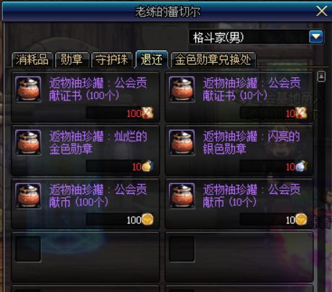This screenshot has height=292, width=332.
Task: Click the certificate scroll icon next to 100
Action: click(x=148, y=113)
